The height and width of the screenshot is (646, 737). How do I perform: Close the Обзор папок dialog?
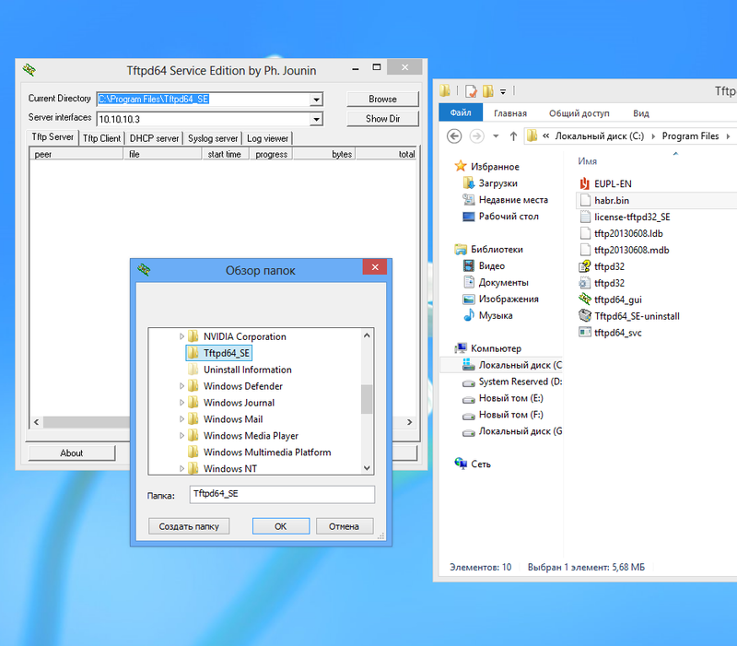[x=375, y=267]
